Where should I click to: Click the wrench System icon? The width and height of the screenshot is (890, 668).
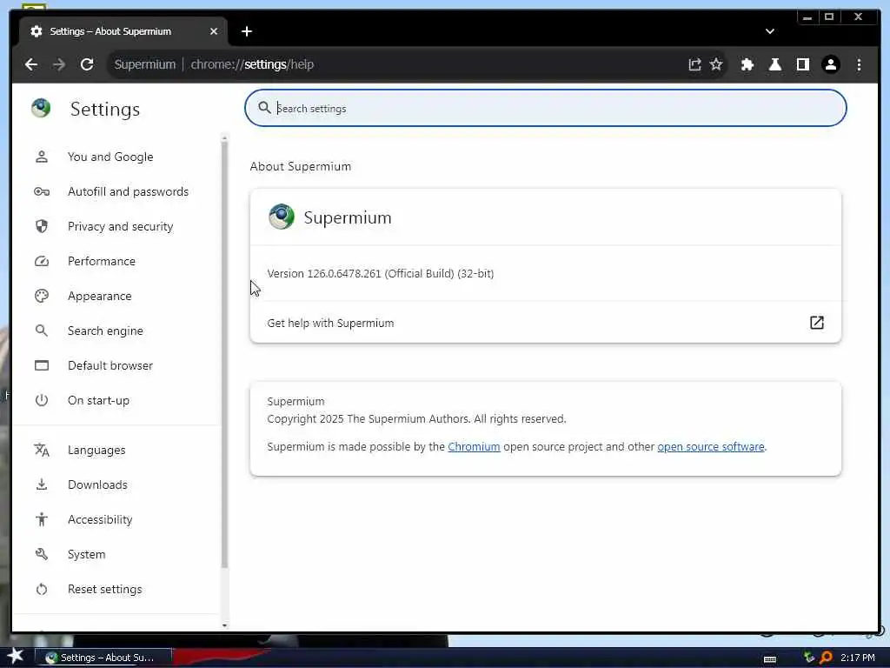[42, 554]
